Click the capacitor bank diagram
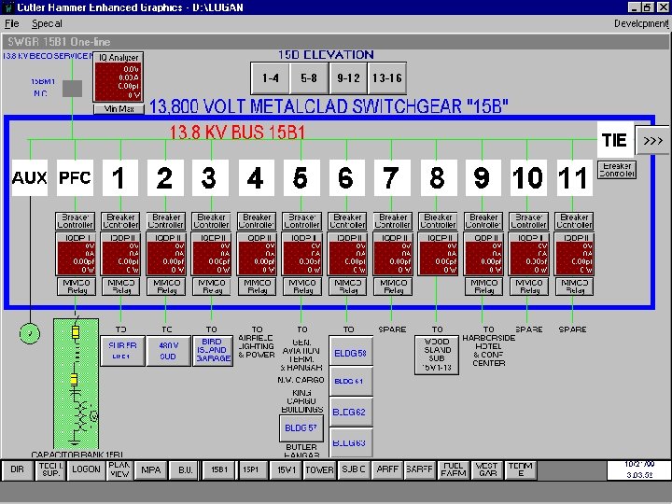The width and height of the screenshot is (672, 504). [x=76, y=384]
